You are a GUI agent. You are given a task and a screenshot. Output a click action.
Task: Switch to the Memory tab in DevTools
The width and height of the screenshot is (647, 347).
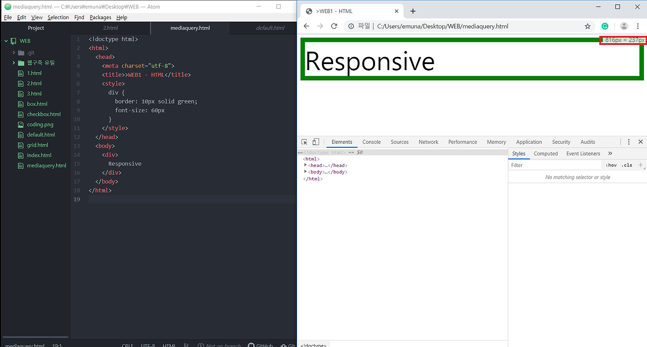496,142
